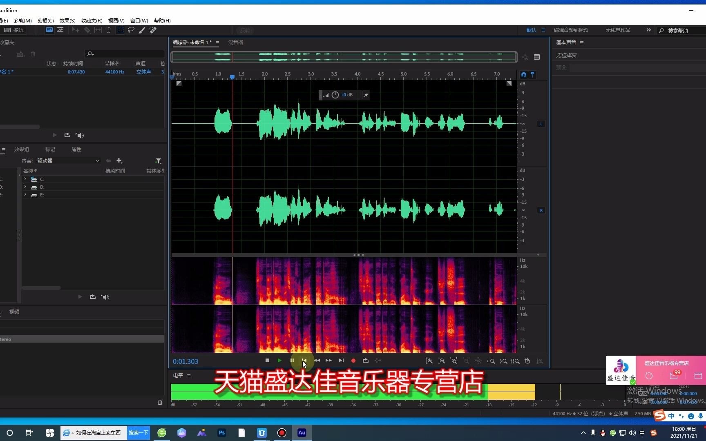The image size is (706, 441).
Task: Toggle Loop Playback in the transport
Action: pos(366,361)
